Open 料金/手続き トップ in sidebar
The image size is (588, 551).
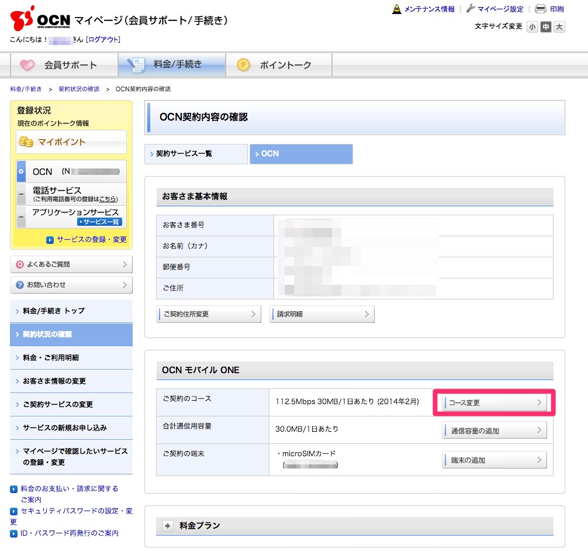point(71,311)
